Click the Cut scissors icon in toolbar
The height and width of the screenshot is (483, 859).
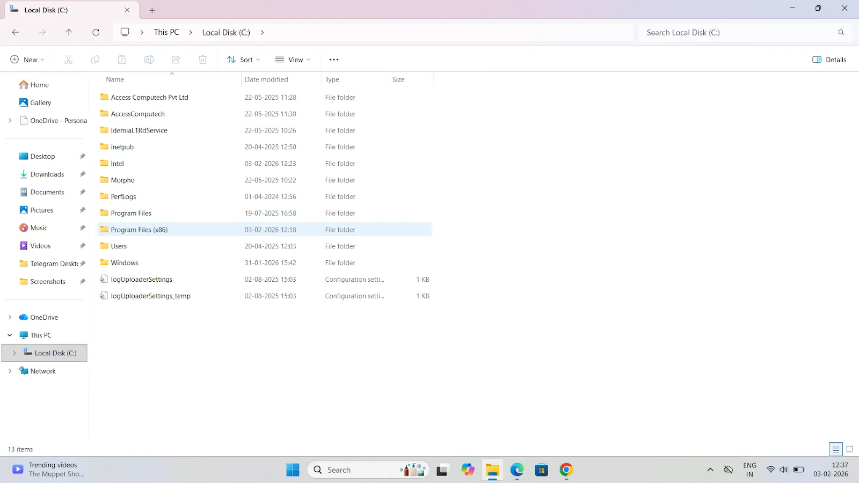coord(68,60)
